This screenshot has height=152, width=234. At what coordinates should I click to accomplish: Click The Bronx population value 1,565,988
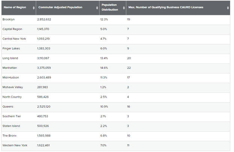tap(46, 135)
